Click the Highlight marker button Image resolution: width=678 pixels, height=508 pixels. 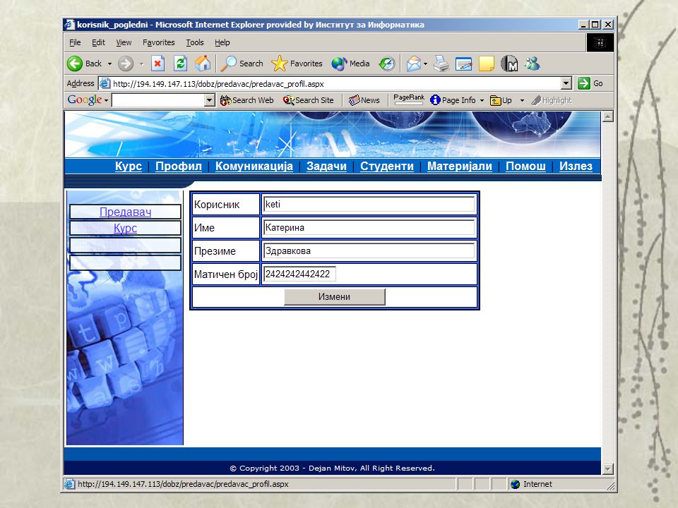click(x=552, y=100)
